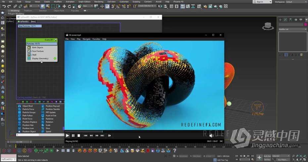Open the Modify tab in command panel

285,20
